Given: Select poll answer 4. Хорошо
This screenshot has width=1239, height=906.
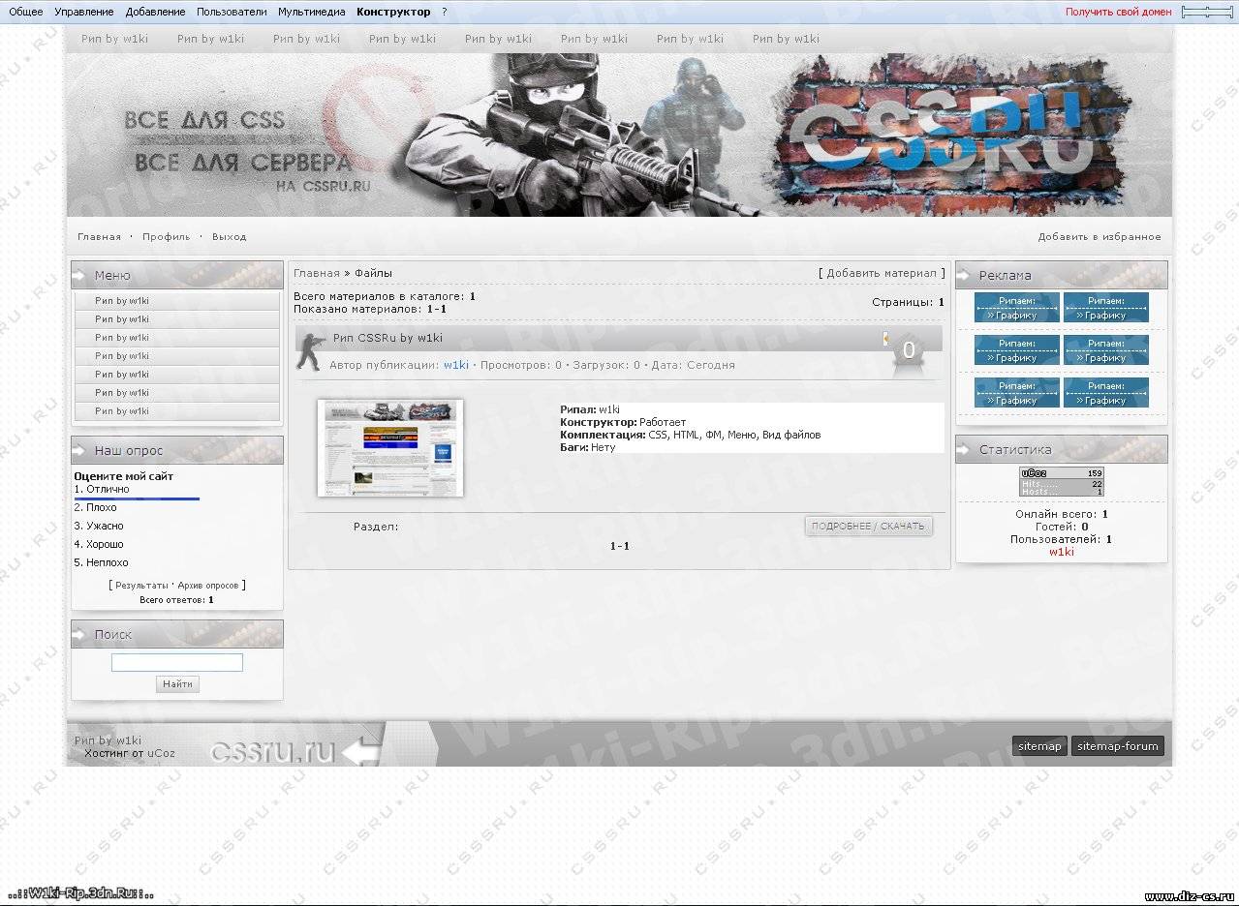Looking at the screenshot, I should click(x=99, y=544).
